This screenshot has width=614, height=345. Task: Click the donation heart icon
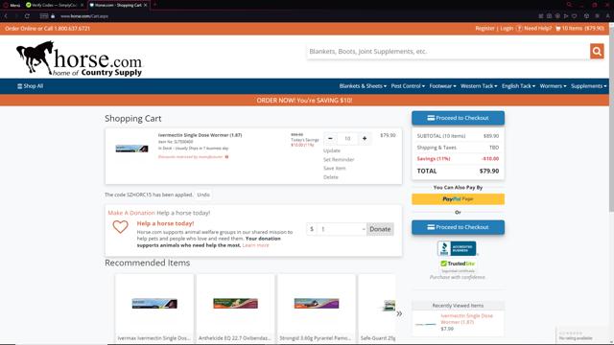(120, 227)
